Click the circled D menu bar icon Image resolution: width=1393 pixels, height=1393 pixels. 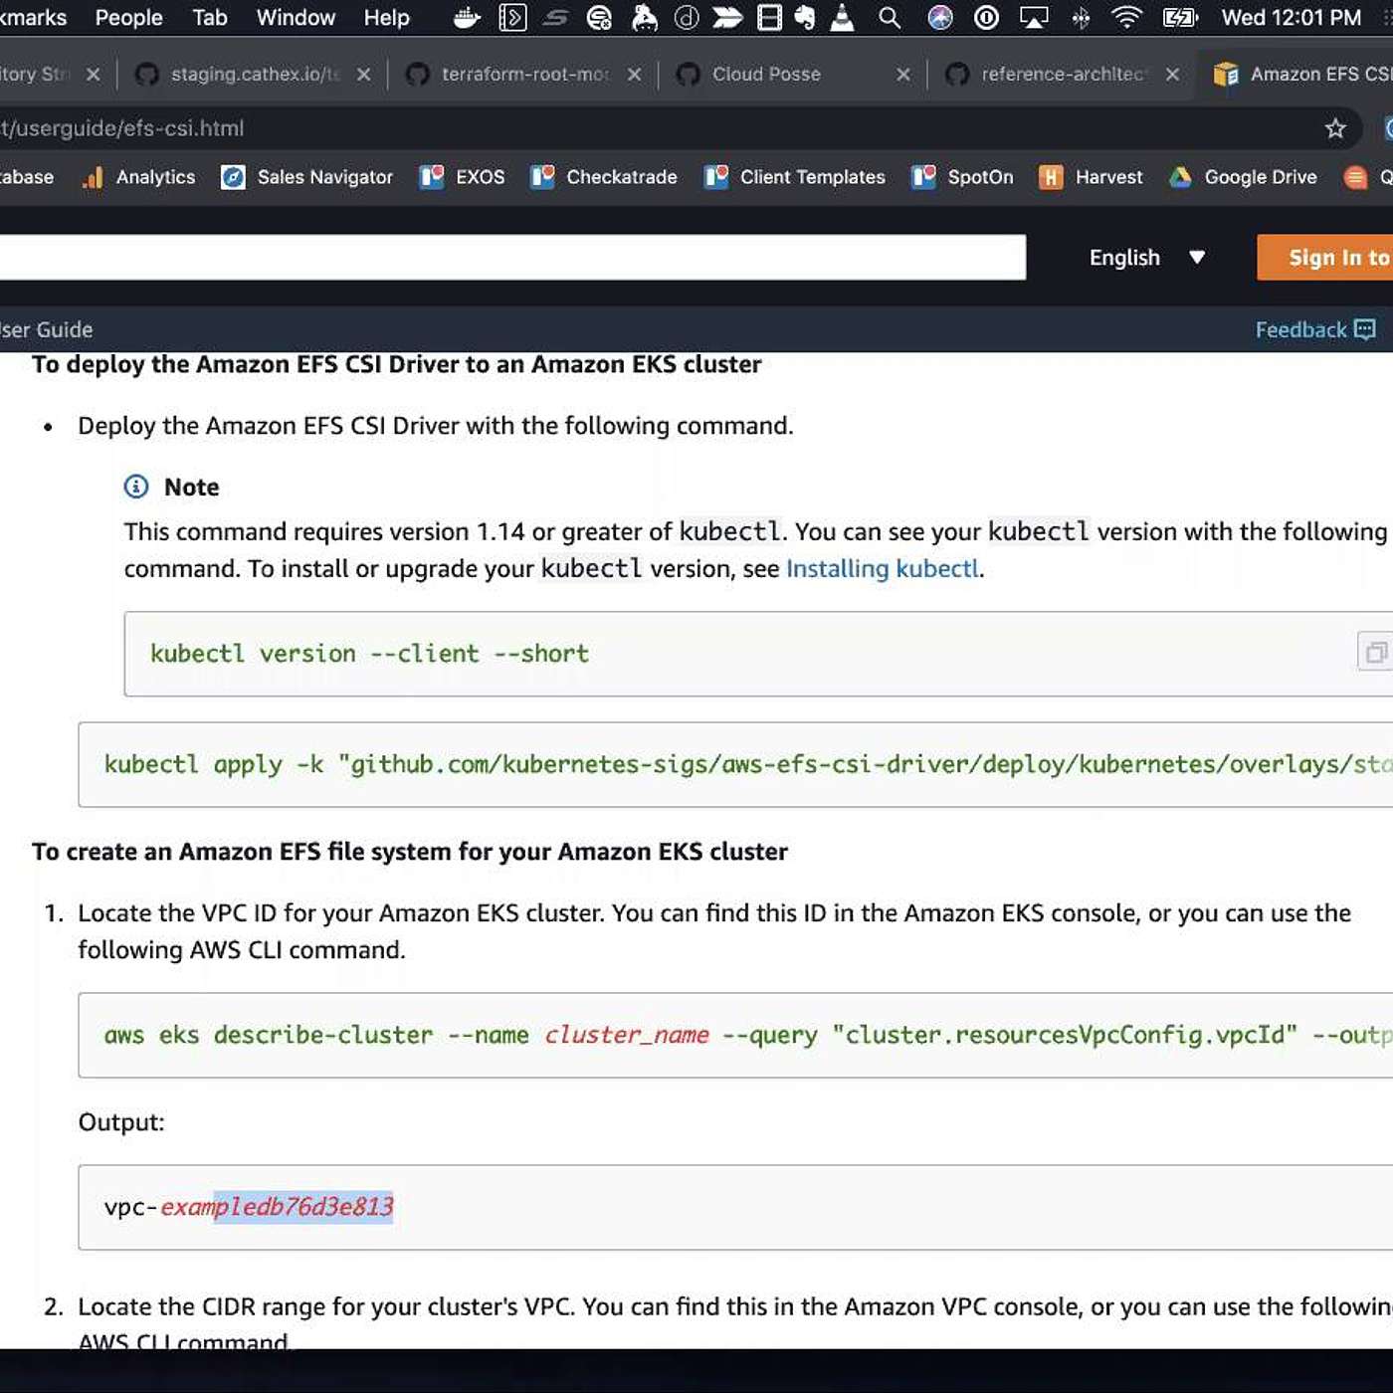tap(687, 18)
